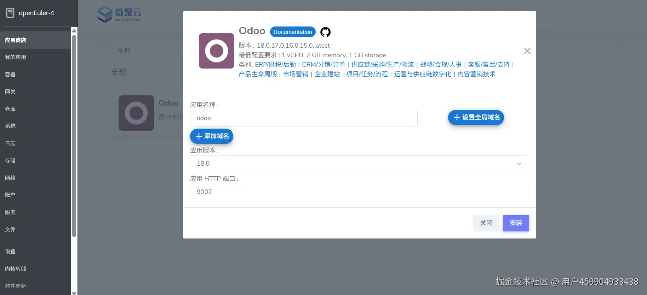
Task: Follow the 市场营销 category link
Action: [x=296, y=74]
